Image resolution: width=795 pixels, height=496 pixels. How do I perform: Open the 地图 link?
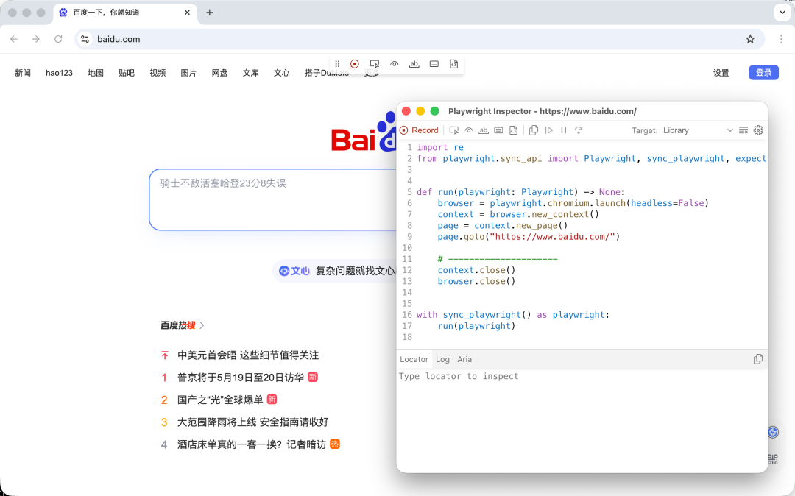tap(95, 72)
